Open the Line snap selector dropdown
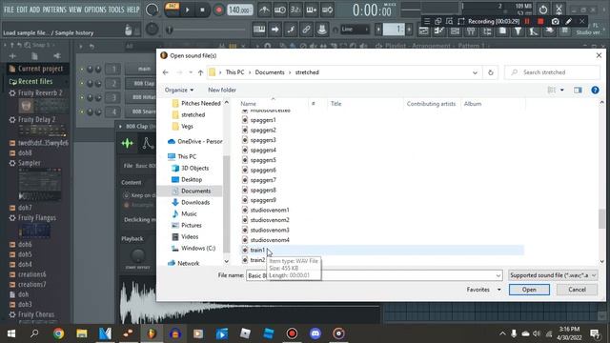The width and height of the screenshot is (610, 343). [x=355, y=30]
